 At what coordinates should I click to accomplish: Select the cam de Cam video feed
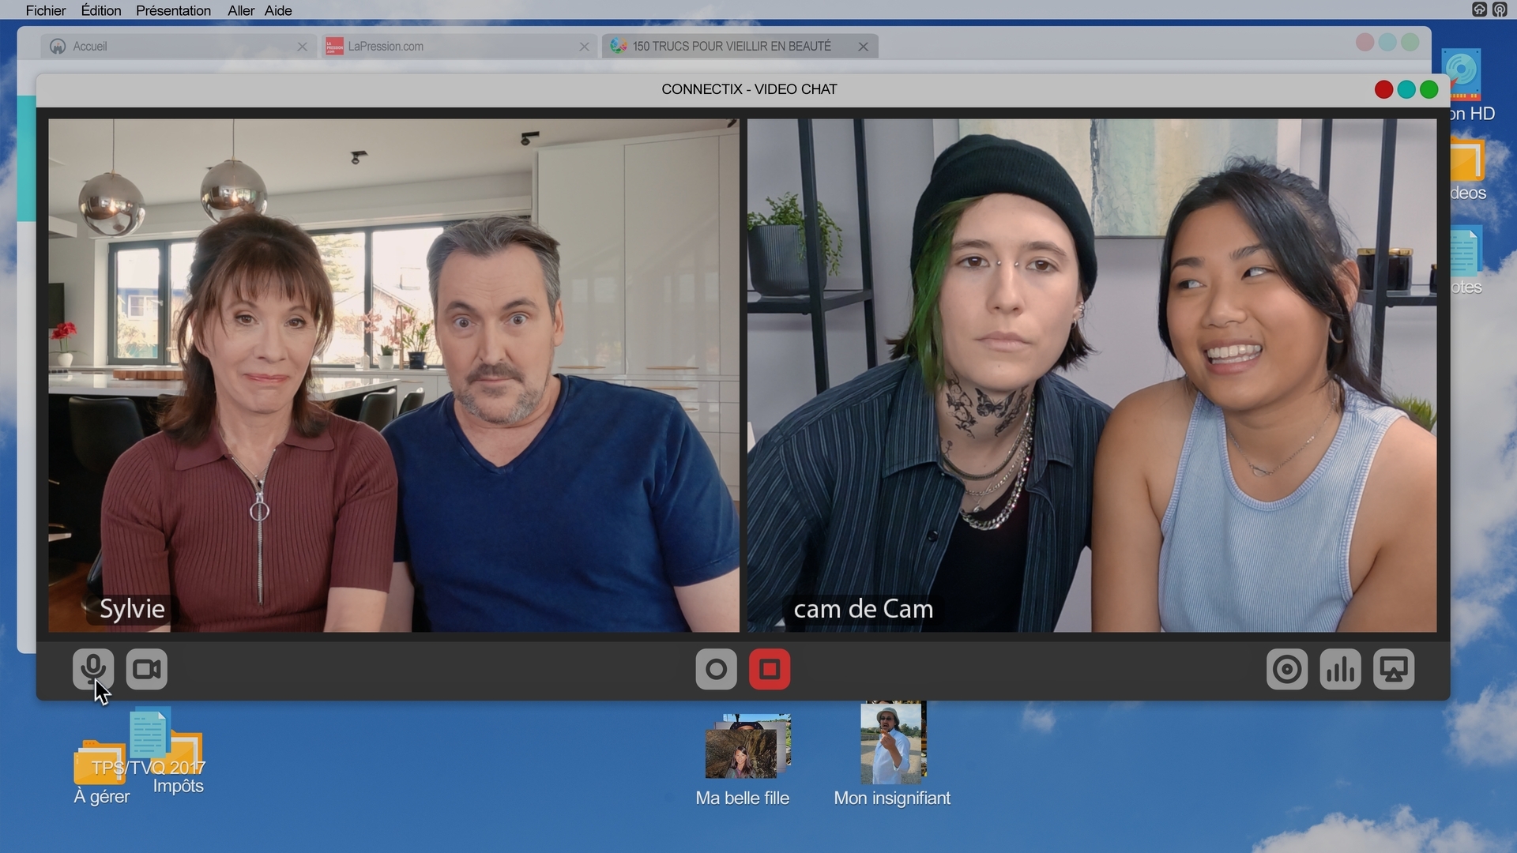click(x=1092, y=375)
